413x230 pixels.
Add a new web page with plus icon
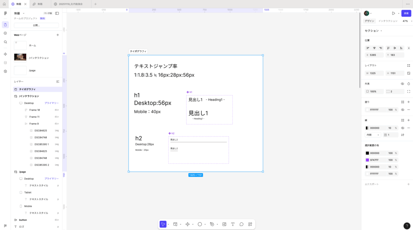click(58, 35)
